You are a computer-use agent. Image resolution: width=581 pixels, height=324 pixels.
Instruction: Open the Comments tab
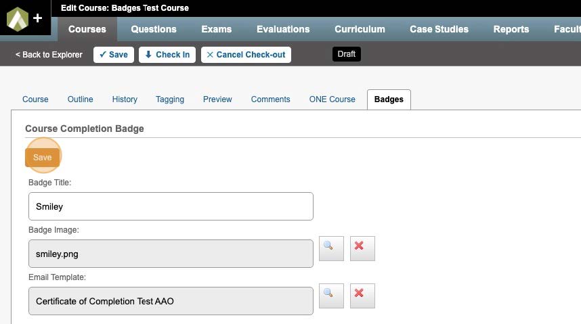coord(270,99)
